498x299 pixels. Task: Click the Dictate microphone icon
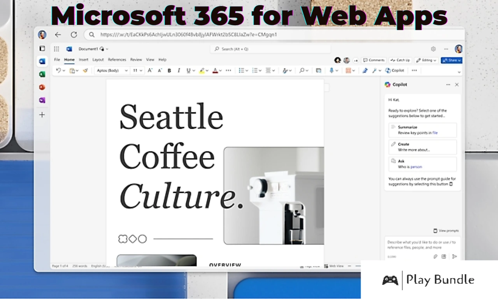point(331,70)
